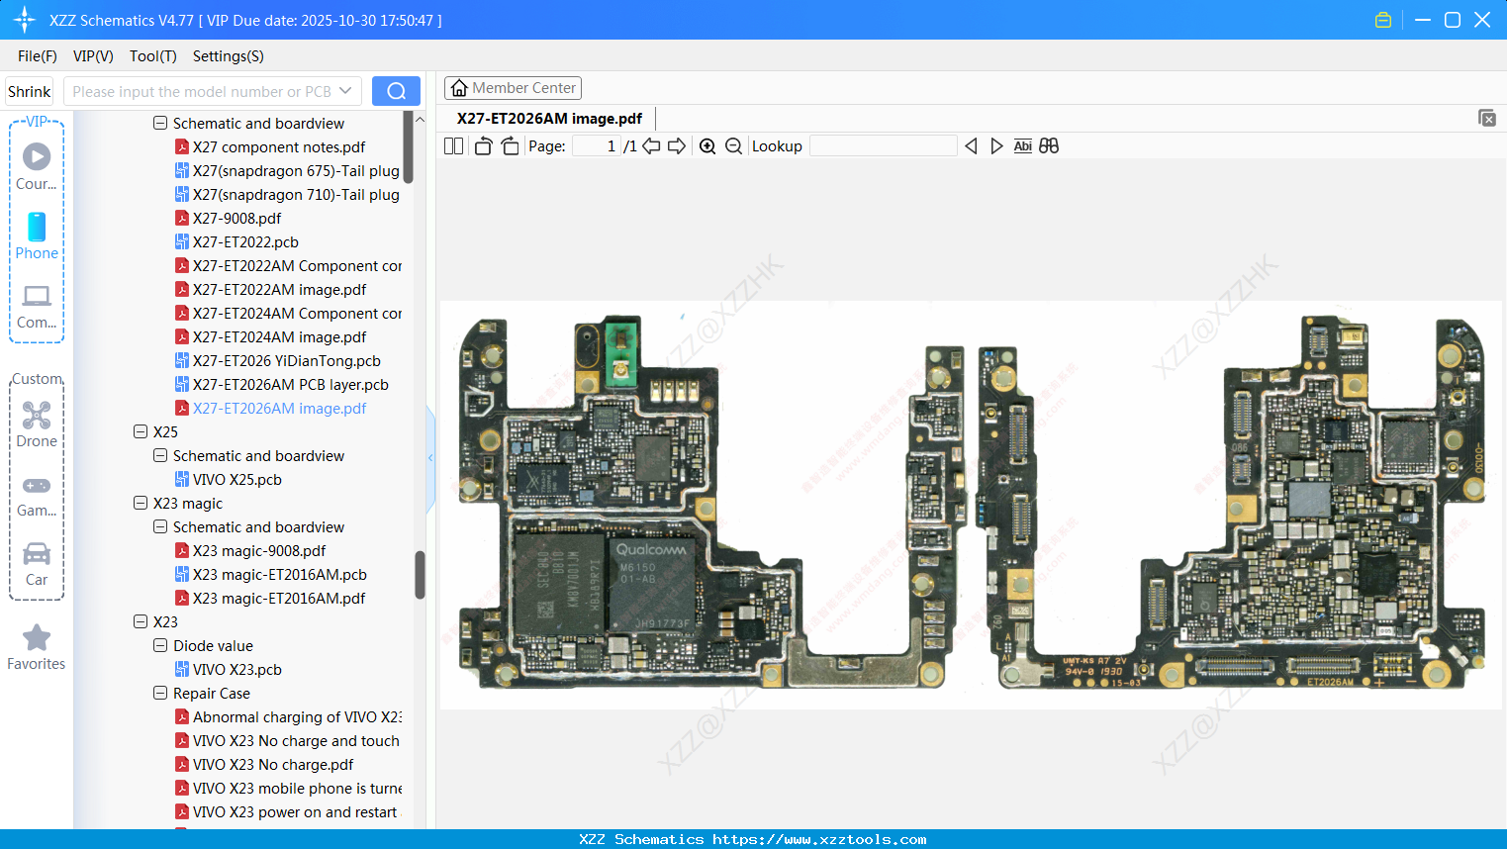Viewport: 1507px width, 849px height.
Task: Open the Tool(T) menu
Action: pos(153,56)
